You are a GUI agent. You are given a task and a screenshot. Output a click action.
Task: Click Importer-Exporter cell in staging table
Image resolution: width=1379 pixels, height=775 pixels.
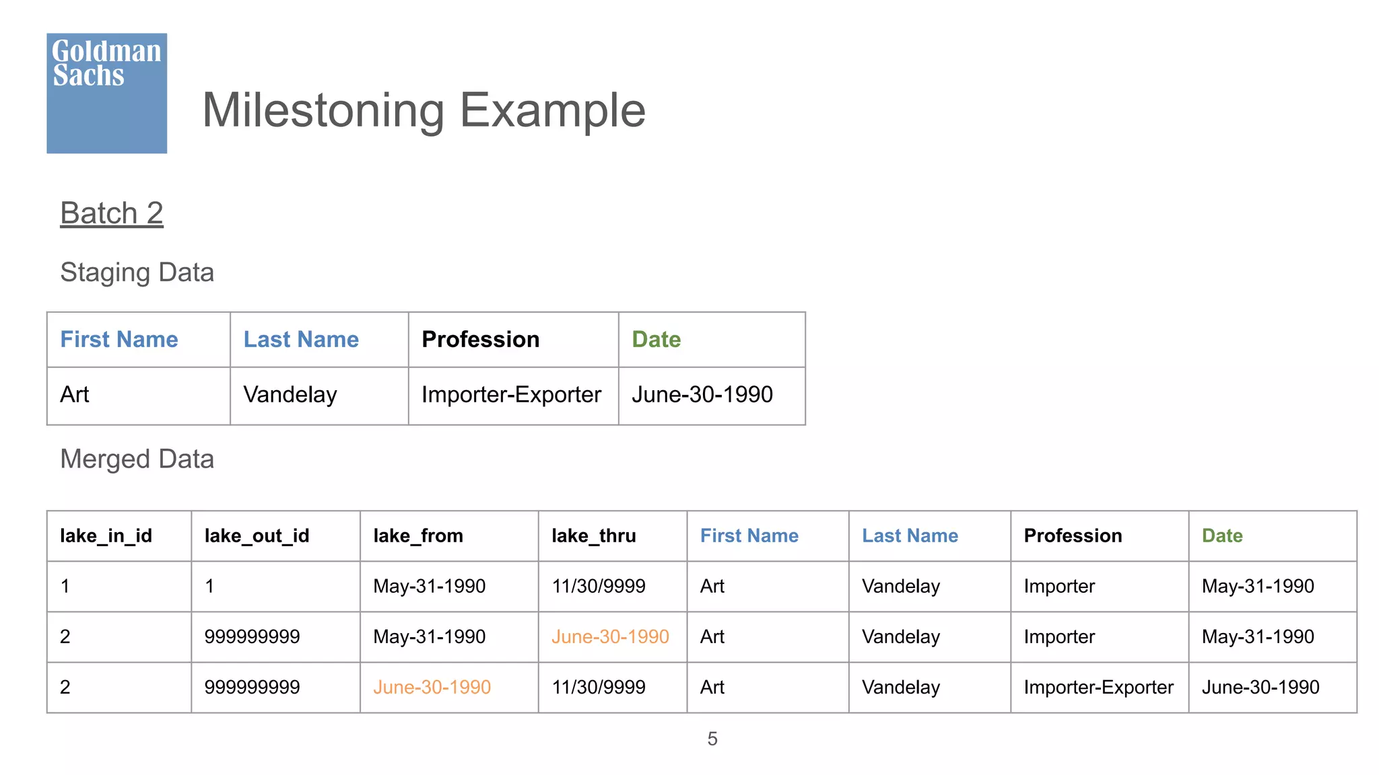(x=511, y=395)
